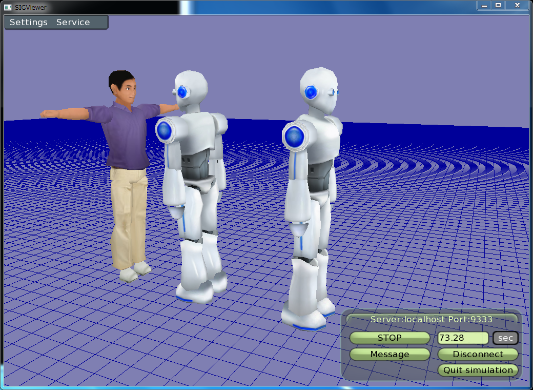This screenshot has width=533, height=390.
Task: Click the right robot's blue ear light
Action: point(311,92)
